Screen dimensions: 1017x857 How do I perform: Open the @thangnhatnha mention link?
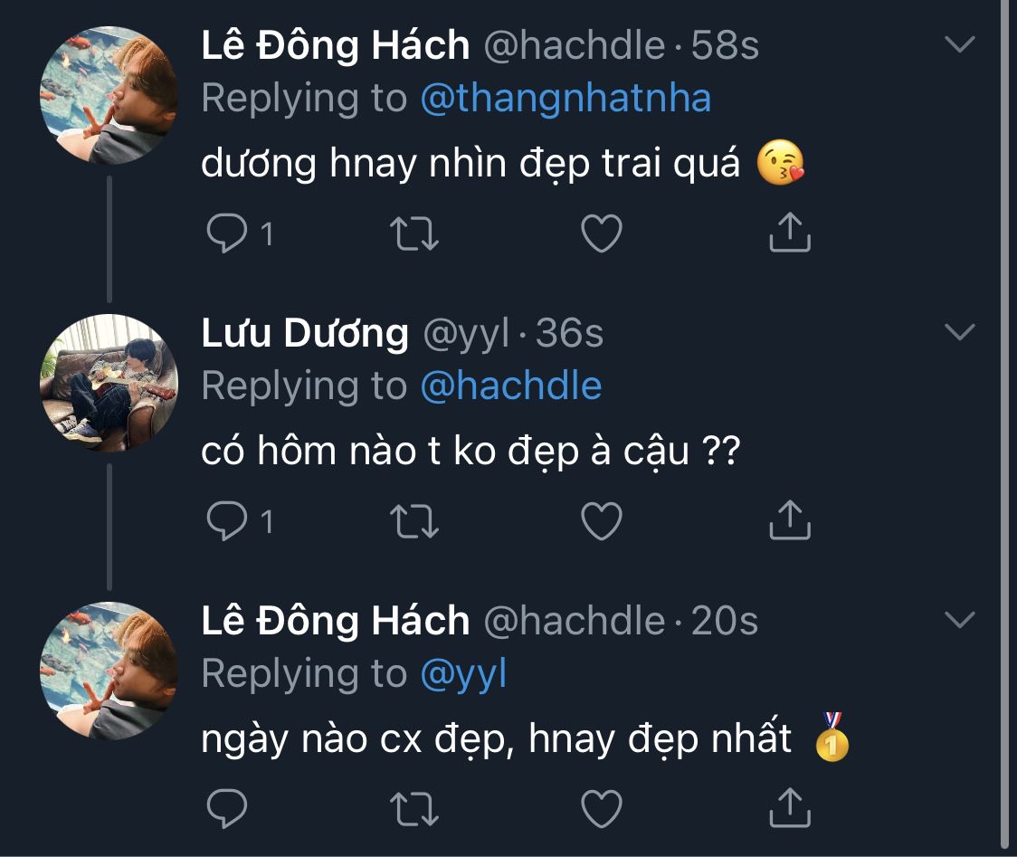click(x=566, y=98)
